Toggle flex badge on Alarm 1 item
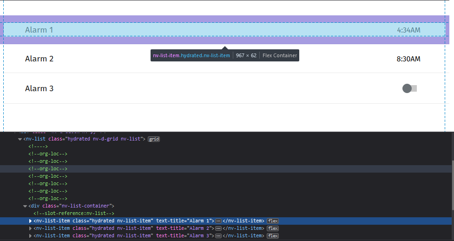The width and height of the screenshot is (454, 241). pos(273,221)
